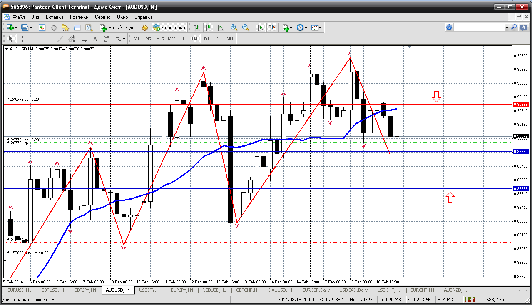Click the blue gear icon beside search box
This screenshot has height=305, width=532.
click(x=449, y=27)
